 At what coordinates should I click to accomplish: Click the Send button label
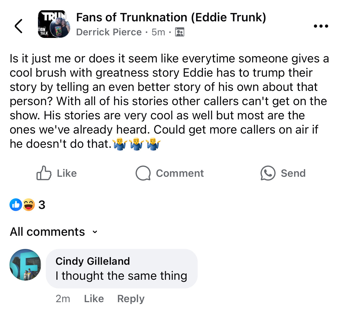click(x=293, y=173)
